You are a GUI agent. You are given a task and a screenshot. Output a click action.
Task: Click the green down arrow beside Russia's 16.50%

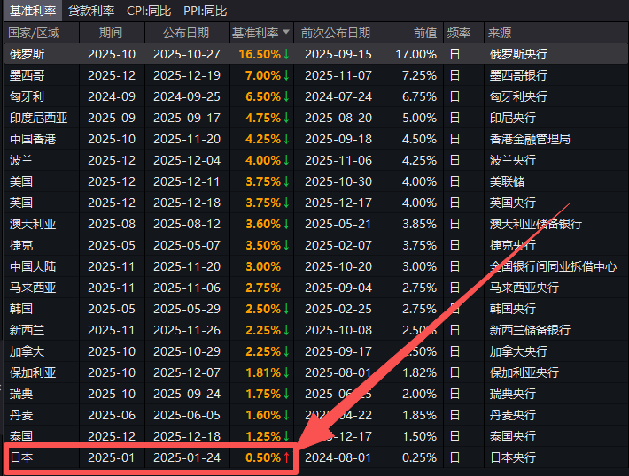286,54
